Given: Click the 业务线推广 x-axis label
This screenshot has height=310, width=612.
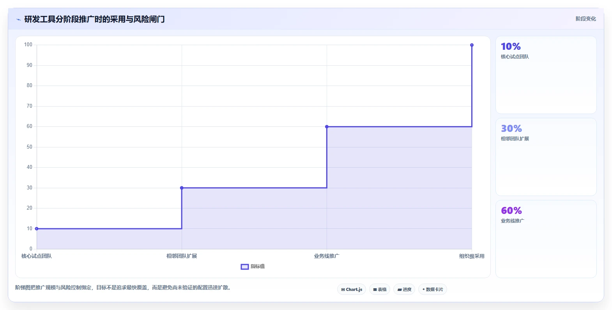Looking at the screenshot, I should point(327,256).
